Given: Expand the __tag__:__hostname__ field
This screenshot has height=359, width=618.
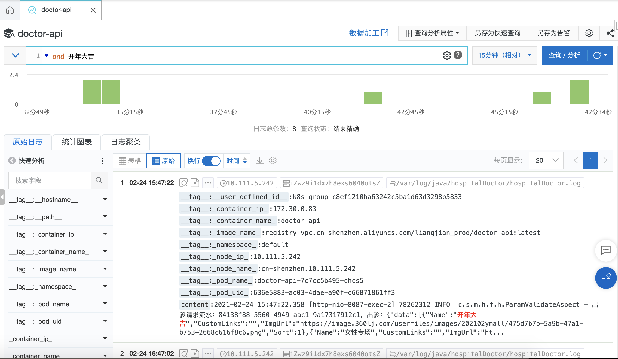Looking at the screenshot, I should 105,199.
